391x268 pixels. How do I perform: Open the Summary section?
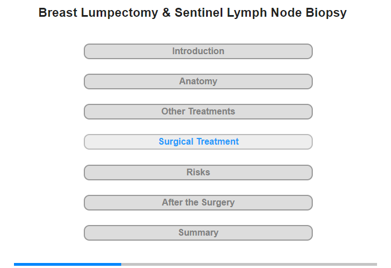[198, 233]
